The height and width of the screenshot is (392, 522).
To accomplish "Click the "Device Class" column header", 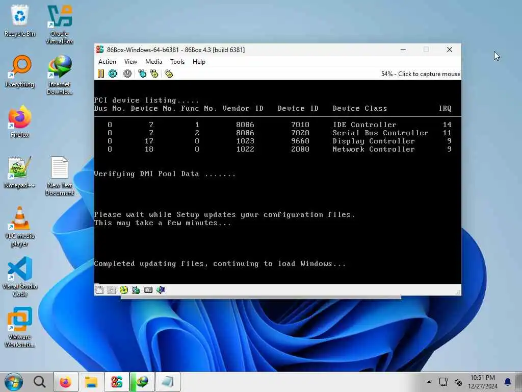I will pos(360,108).
